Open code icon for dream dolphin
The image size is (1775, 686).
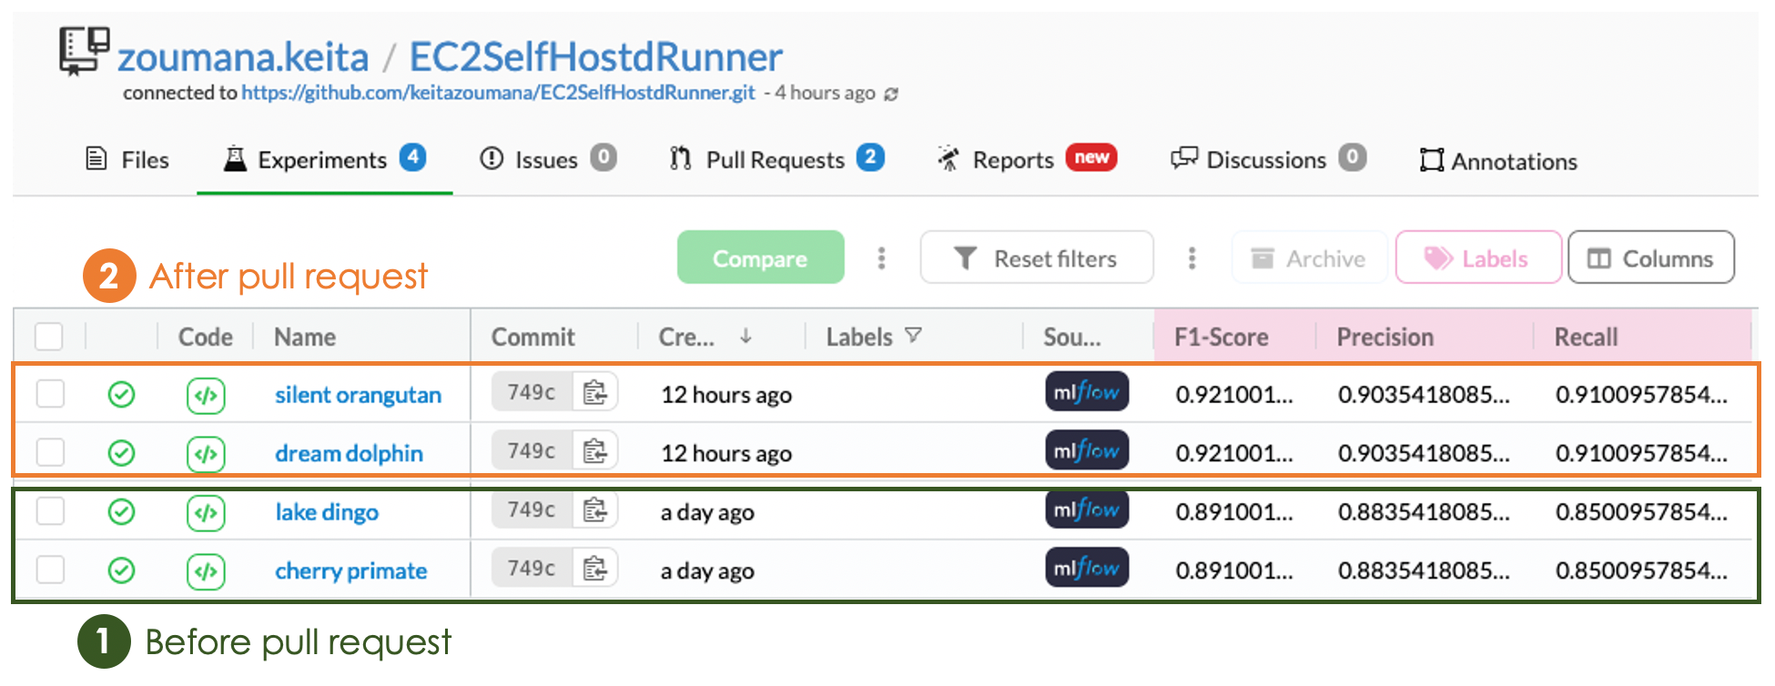click(206, 453)
